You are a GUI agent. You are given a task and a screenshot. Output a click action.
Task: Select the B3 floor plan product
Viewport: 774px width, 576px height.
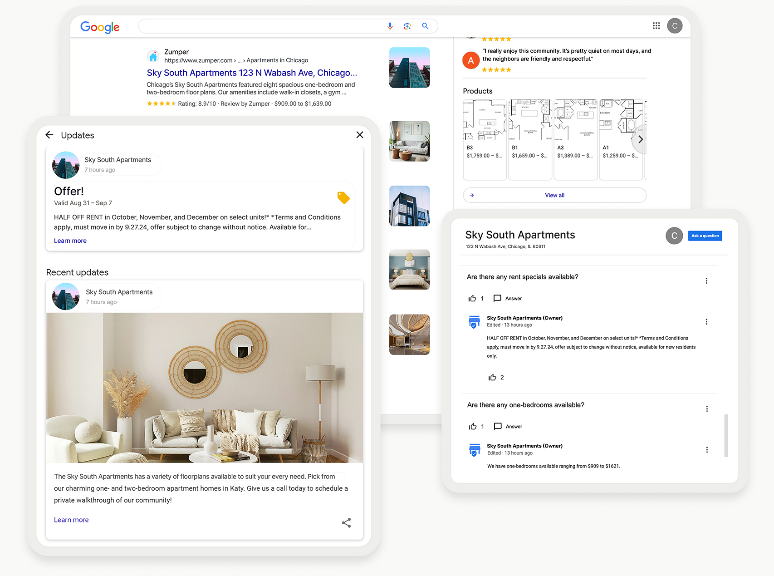click(485, 140)
